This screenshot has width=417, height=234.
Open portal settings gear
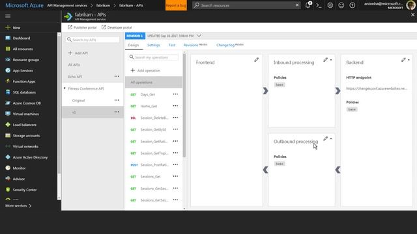coord(330,5)
